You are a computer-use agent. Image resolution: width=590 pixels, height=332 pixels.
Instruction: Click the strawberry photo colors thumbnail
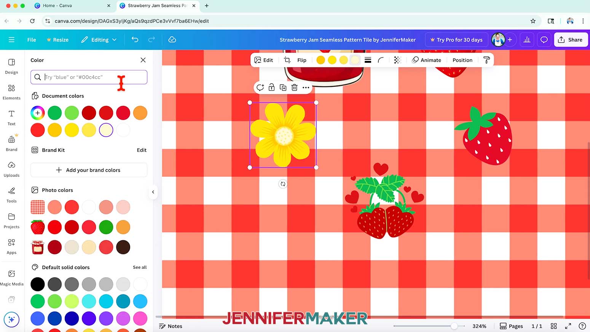(x=38, y=227)
